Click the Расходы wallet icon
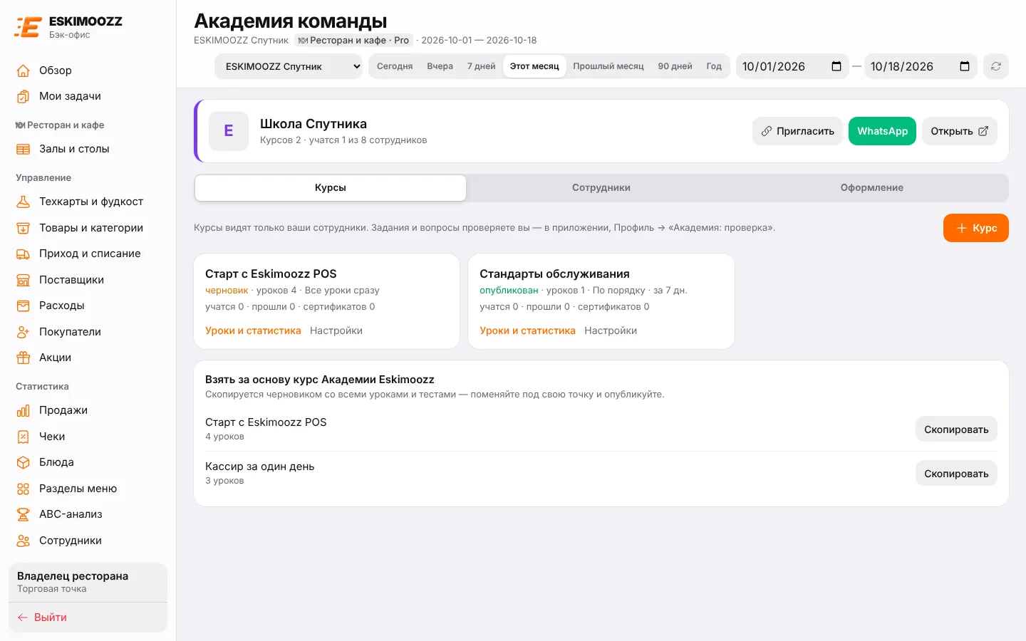 click(24, 306)
